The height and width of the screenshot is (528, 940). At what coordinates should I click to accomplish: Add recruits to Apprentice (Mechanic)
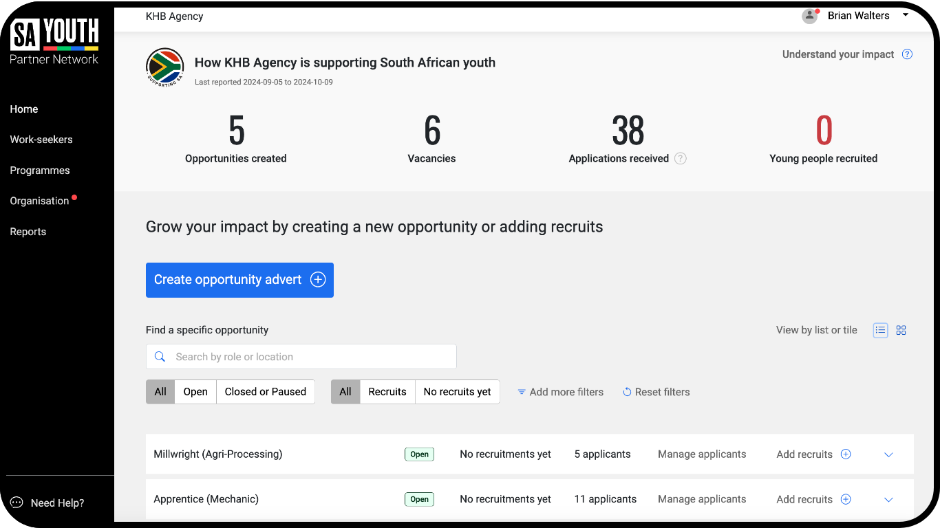[x=804, y=499]
